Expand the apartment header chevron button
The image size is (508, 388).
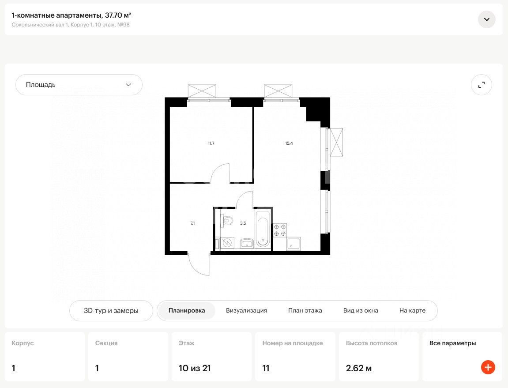click(x=487, y=19)
